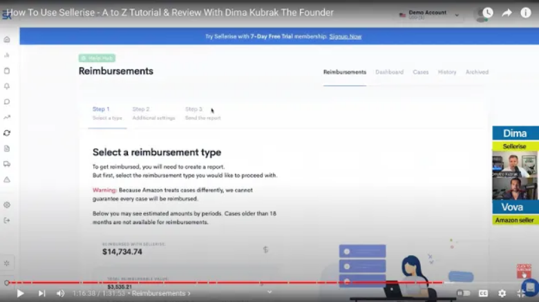Open the warning triangle alerts sidebar icon
The height and width of the screenshot is (302, 539).
(7, 179)
